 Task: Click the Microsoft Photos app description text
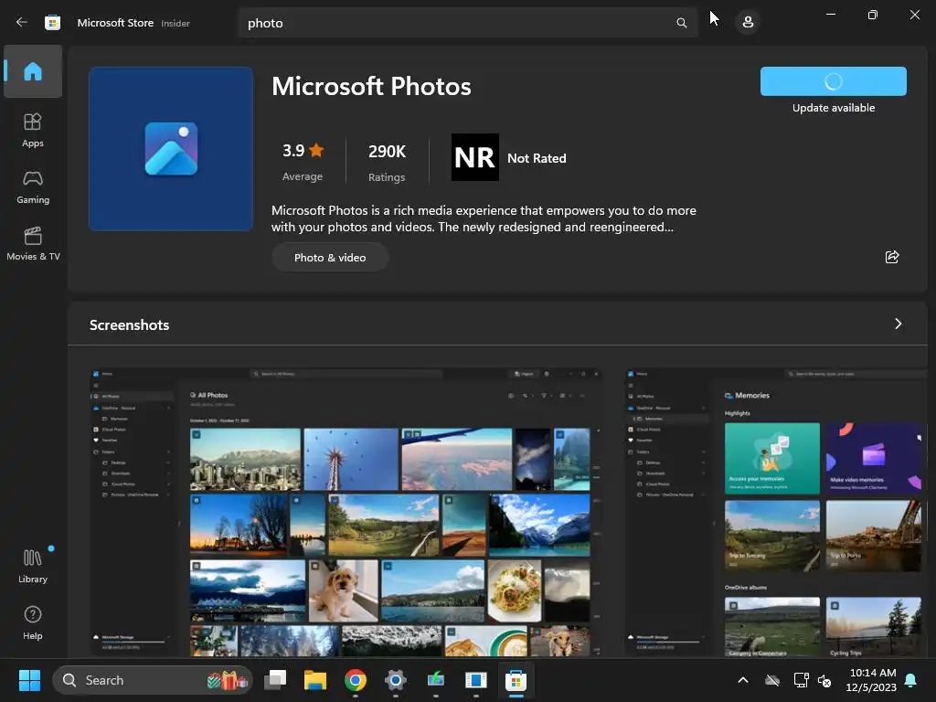pyautogui.click(x=484, y=218)
